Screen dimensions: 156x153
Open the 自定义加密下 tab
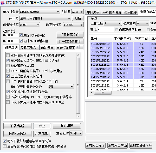coord(66,48)
